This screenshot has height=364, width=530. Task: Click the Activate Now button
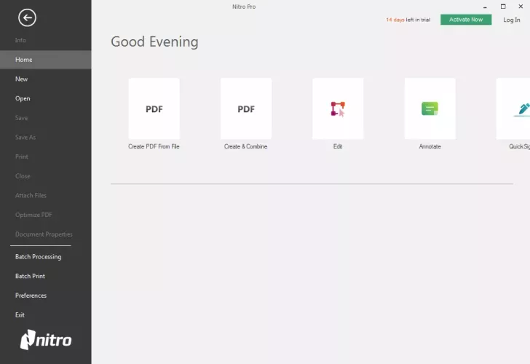(466, 20)
